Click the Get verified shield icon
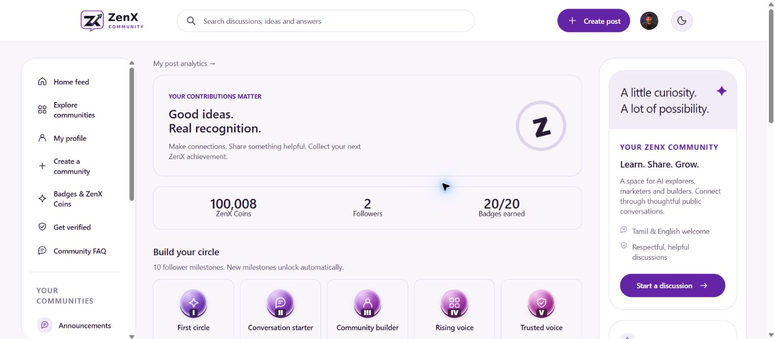The width and height of the screenshot is (775, 339). point(42,227)
